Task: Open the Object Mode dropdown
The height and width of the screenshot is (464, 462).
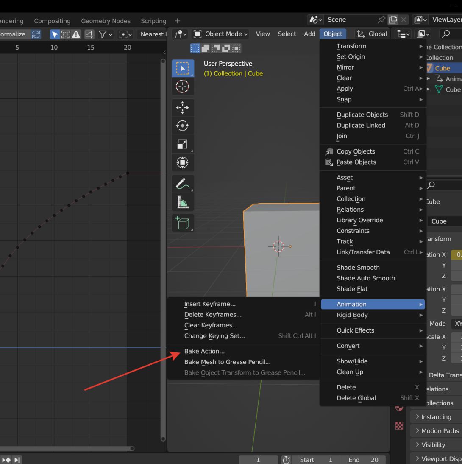Action: 220,34
